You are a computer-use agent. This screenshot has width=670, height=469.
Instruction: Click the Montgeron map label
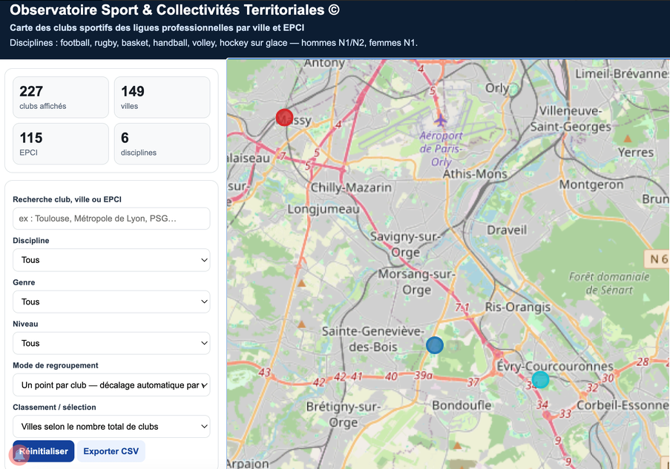click(591, 184)
